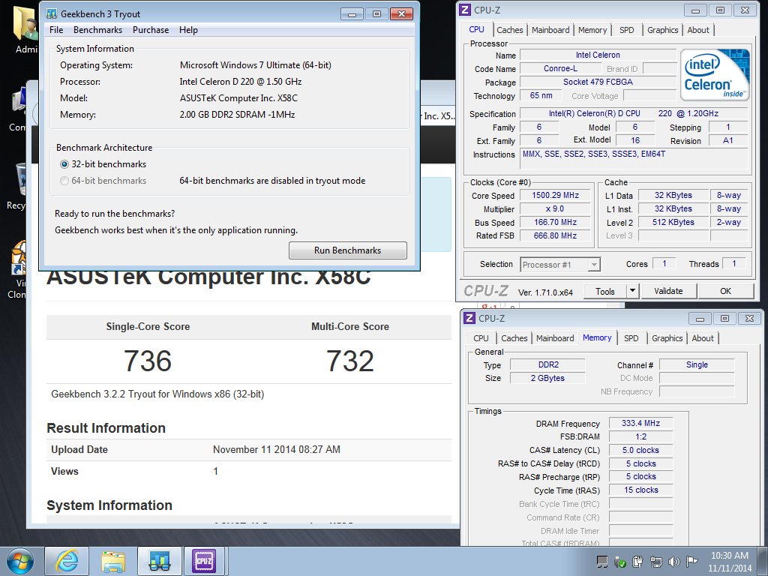
Task: Click Run Benchmarks button
Action: (348, 250)
